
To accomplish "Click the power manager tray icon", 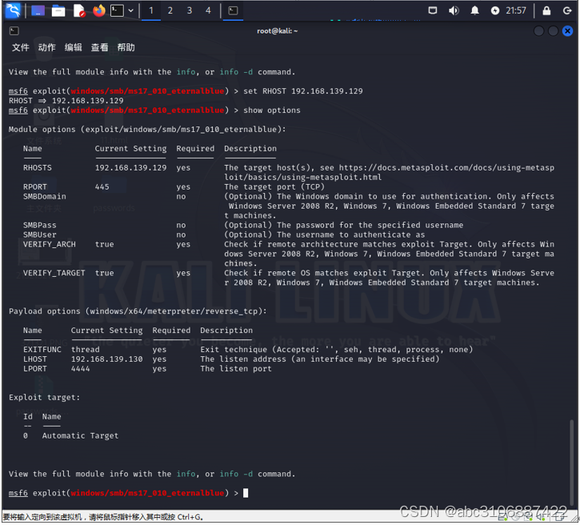I will coord(495,10).
